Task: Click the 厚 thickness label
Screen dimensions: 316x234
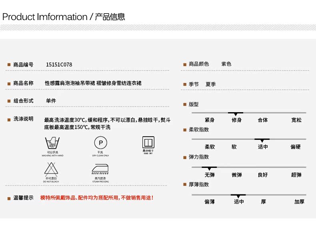Action: click(x=264, y=202)
